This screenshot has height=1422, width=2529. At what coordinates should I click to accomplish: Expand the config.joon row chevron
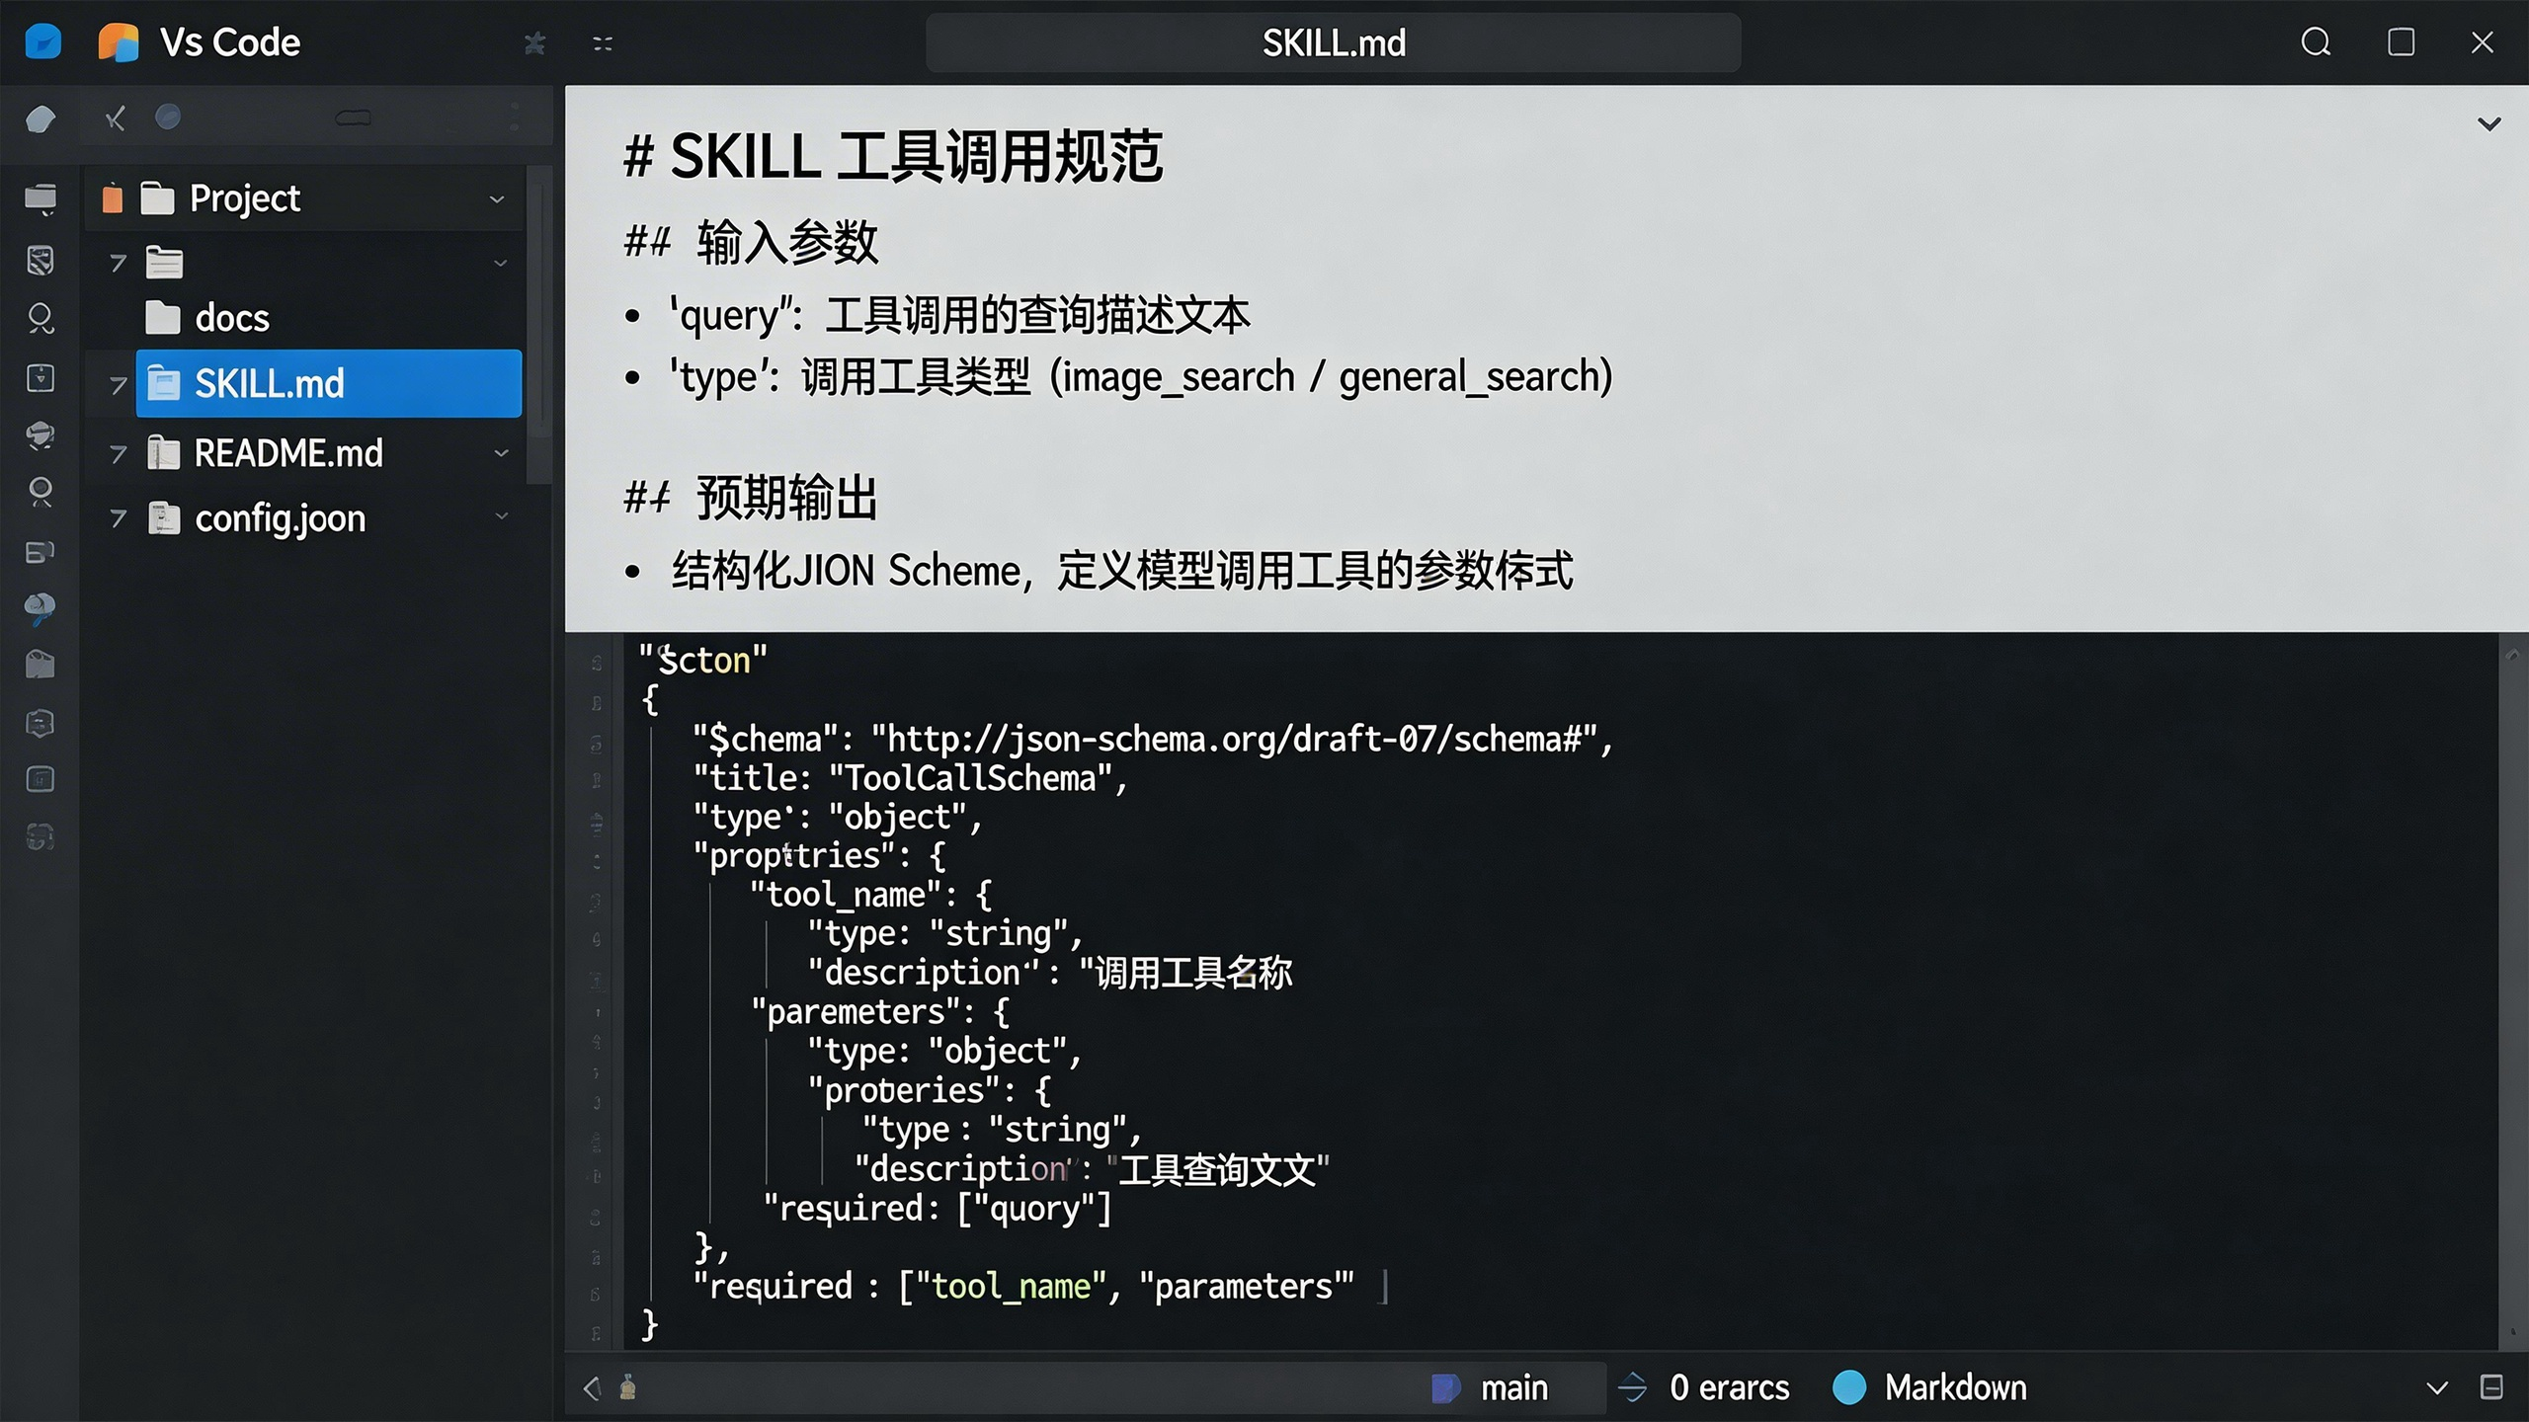pyautogui.click(x=501, y=516)
